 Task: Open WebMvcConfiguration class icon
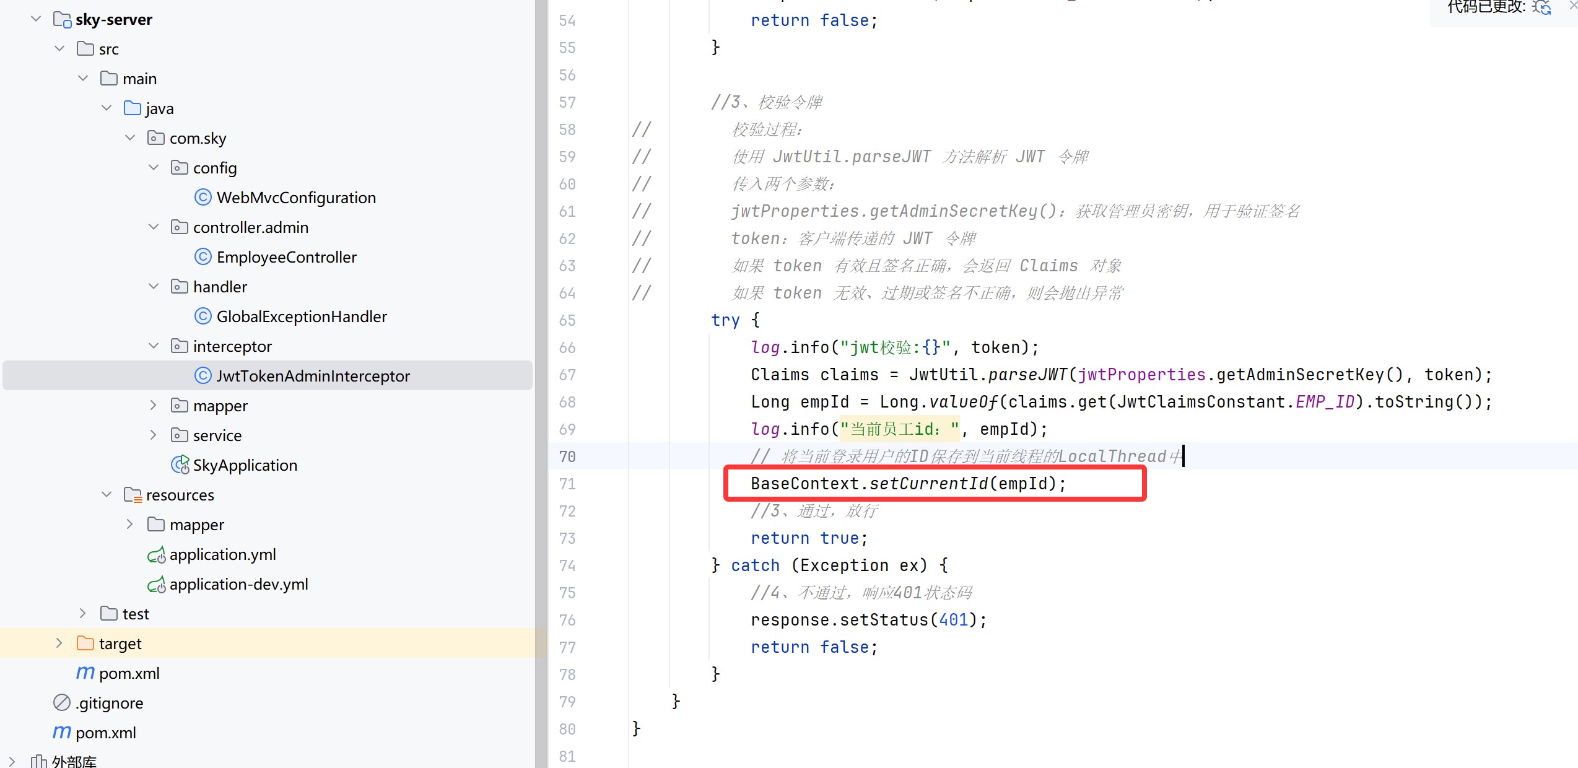coord(203,198)
